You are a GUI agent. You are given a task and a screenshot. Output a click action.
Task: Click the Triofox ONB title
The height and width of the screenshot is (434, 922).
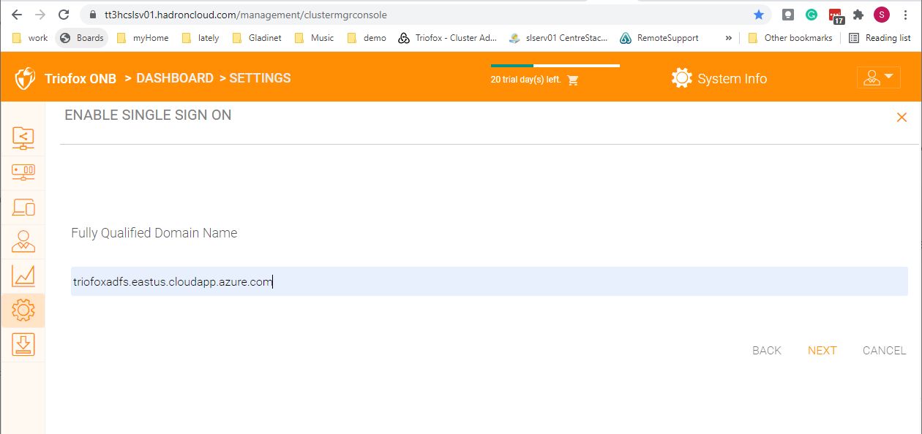pyautogui.click(x=80, y=79)
